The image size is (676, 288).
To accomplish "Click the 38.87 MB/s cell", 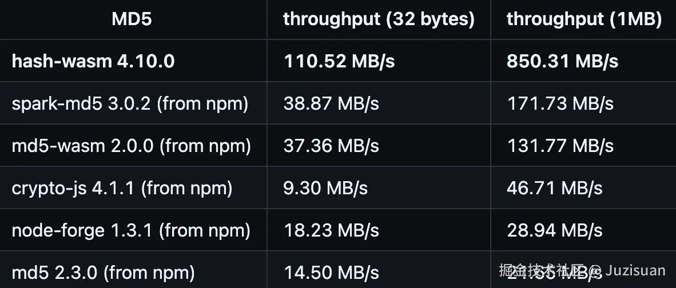I will coord(331,103).
